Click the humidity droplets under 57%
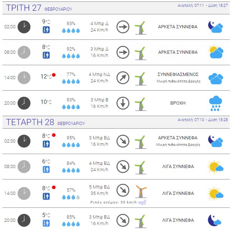234x230 pixels. 71,197
